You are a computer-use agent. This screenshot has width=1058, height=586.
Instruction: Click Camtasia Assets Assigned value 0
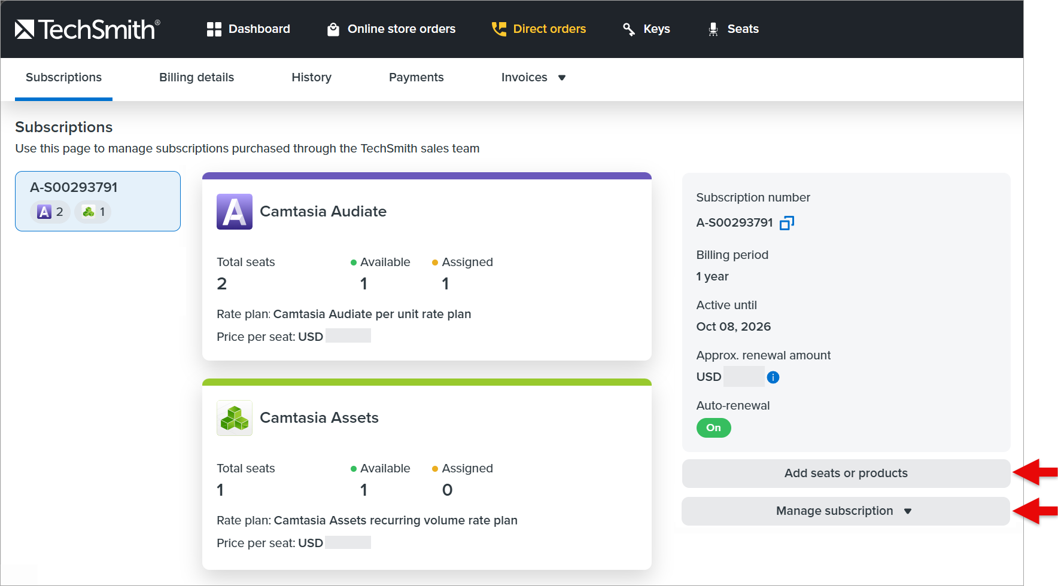447,490
